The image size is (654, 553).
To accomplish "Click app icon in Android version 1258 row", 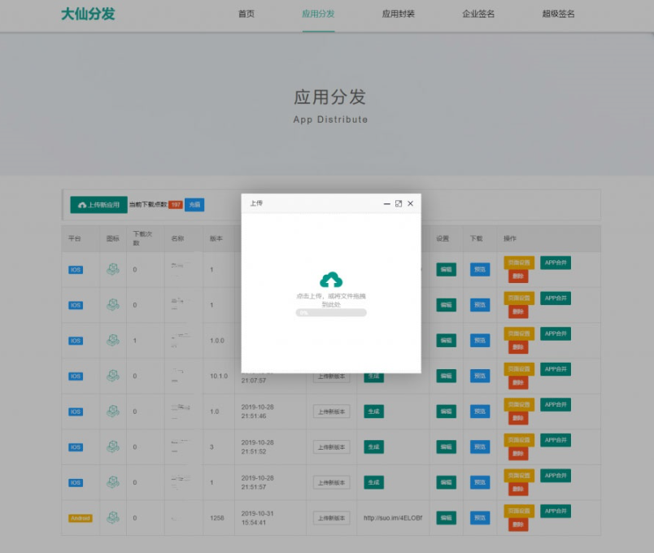I will click(x=112, y=517).
